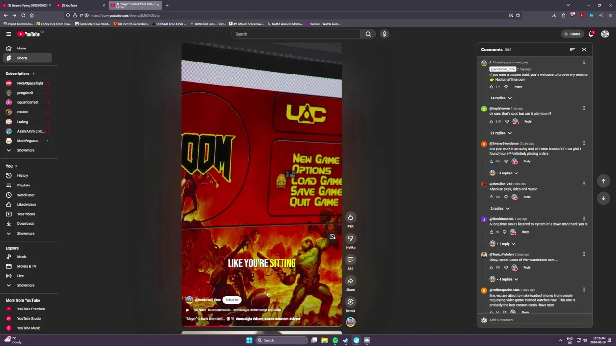The height and width of the screenshot is (346, 616).
Task: Dislike the Short
Action: coord(350,238)
